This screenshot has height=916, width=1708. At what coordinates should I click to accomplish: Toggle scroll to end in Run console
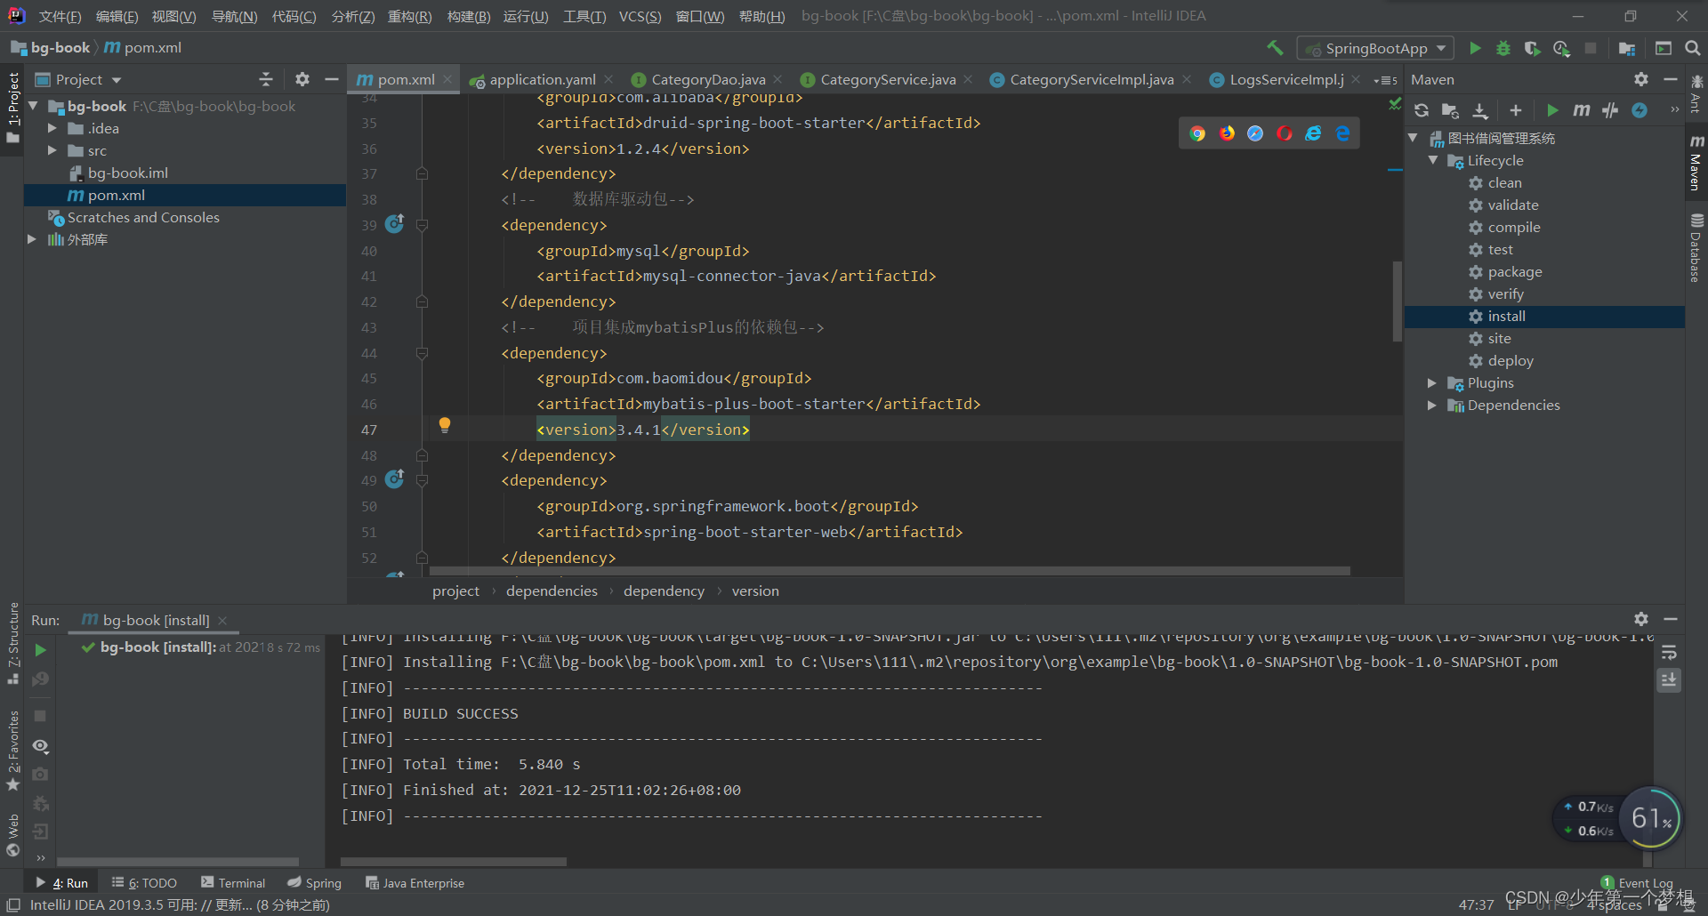[1669, 680]
